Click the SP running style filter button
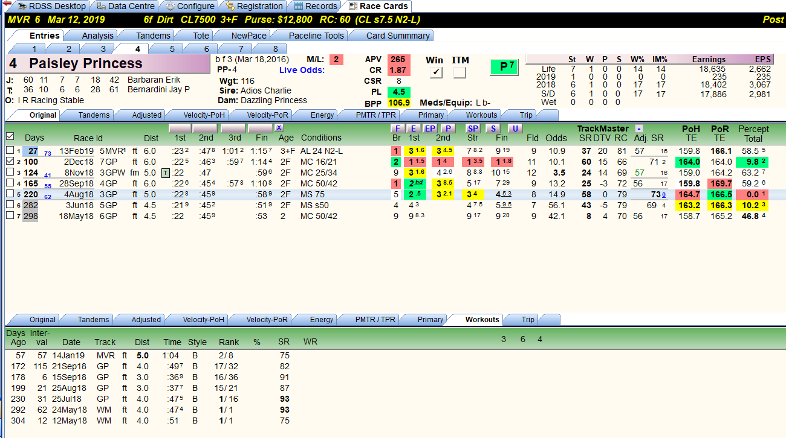786x438 pixels. coord(473,128)
